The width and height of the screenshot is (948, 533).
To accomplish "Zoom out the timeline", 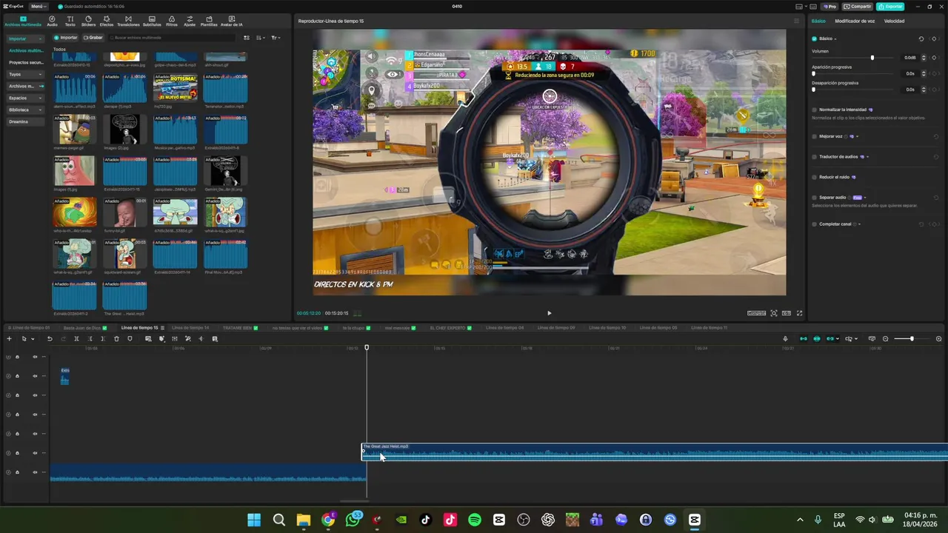I will tap(885, 339).
